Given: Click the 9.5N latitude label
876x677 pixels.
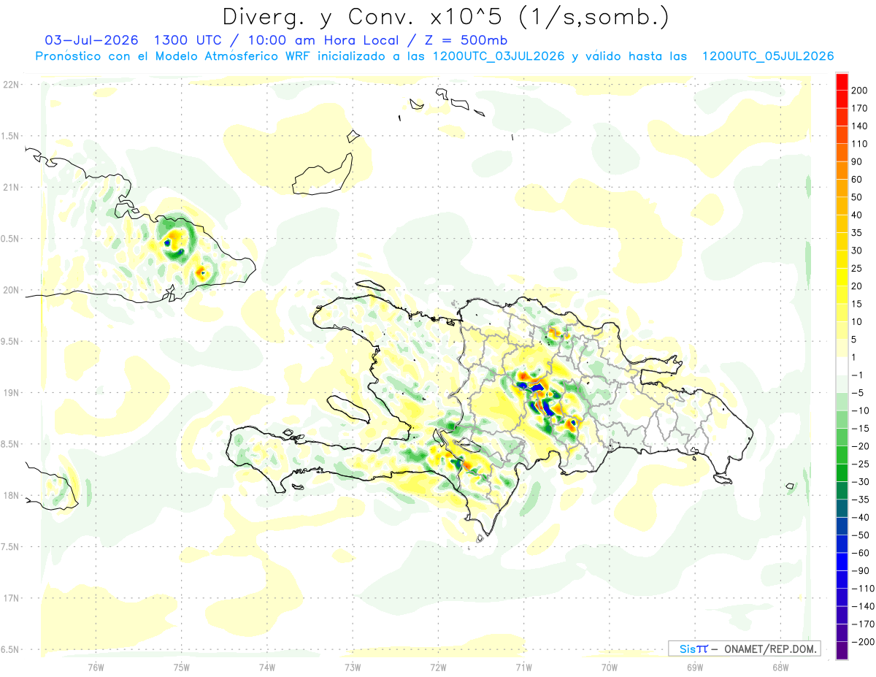Looking at the screenshot, I should coord(11,341).
